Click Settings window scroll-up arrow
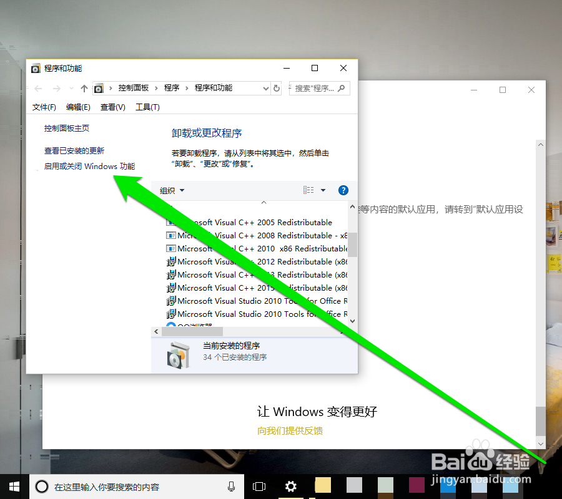Image resolution: width=562 pixels, height=499 pixels. tap(541, 145)
